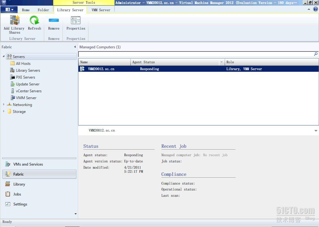
Task: Click the blue Remove icon
Action: (54, 20)
